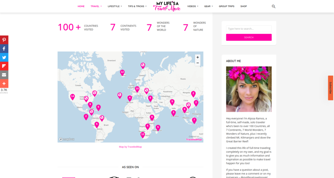Go to the Home page
The image size is (334, 178).
[81, 6]
